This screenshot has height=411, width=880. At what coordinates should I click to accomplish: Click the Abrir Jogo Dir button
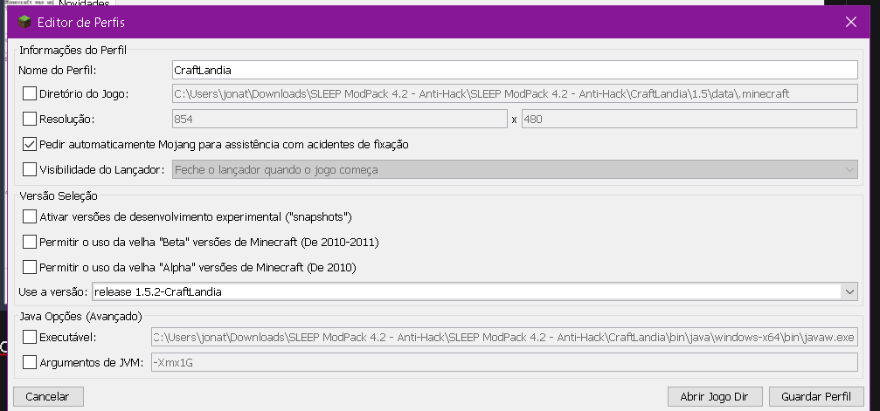tap(715, 396)
